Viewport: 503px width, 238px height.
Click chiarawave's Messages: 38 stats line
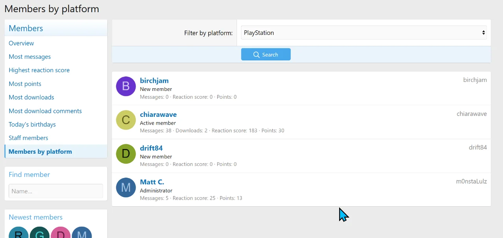212,131
